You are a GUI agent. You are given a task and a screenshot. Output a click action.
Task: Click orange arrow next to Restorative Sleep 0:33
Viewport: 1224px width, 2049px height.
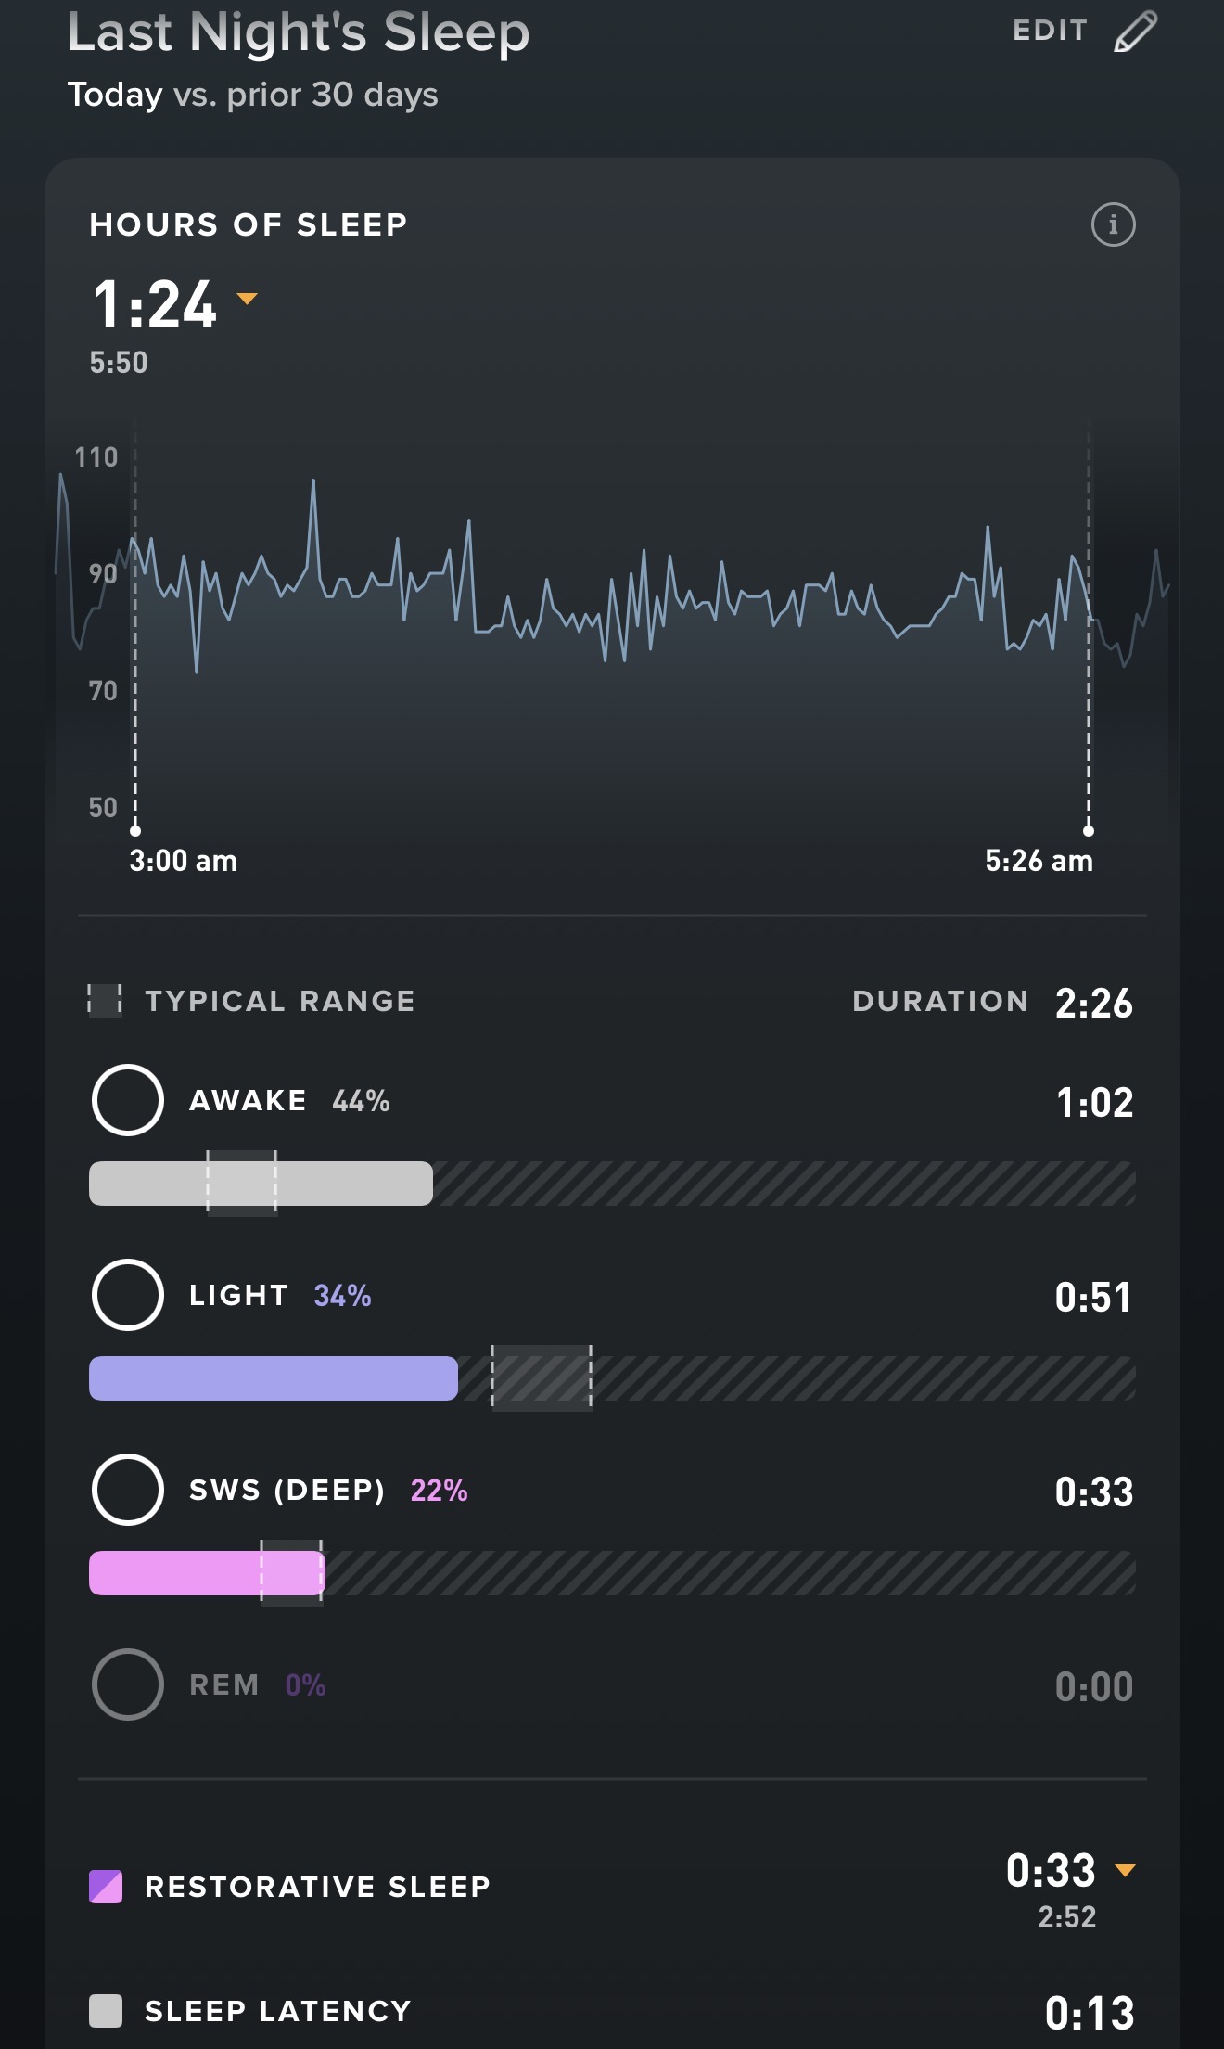pos(1125,1871)
